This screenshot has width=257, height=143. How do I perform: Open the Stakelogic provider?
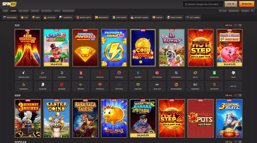click(214, 74)
